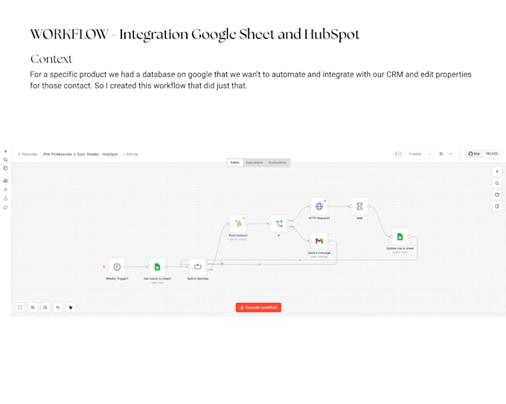The height and width of the screenshot is (404, 506).
Task: Switch to the Editor tab
Action: pyautogui.click(x=235, y=163)
